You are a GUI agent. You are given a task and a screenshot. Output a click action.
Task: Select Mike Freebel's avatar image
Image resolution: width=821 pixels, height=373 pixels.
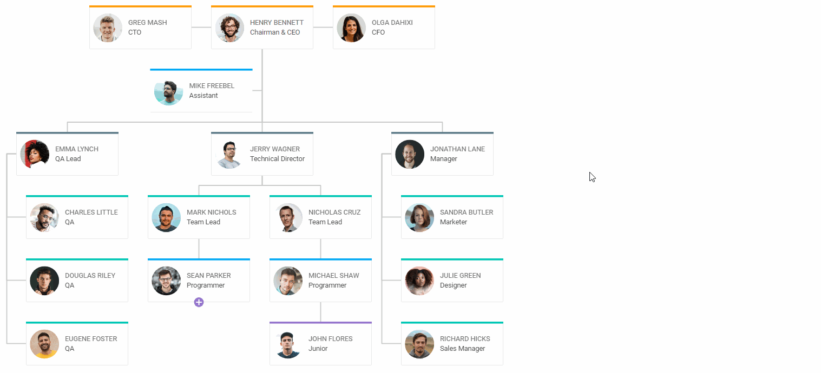click(168, 91)
